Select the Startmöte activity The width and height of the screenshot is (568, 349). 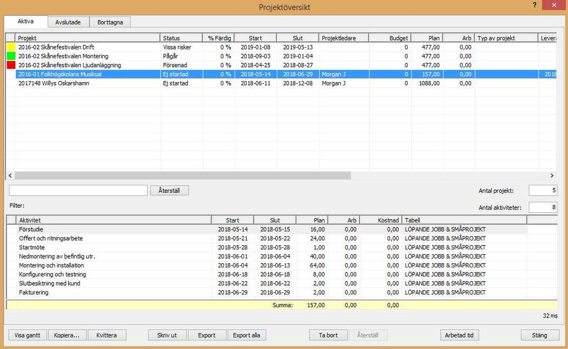[x=32, y=247]
